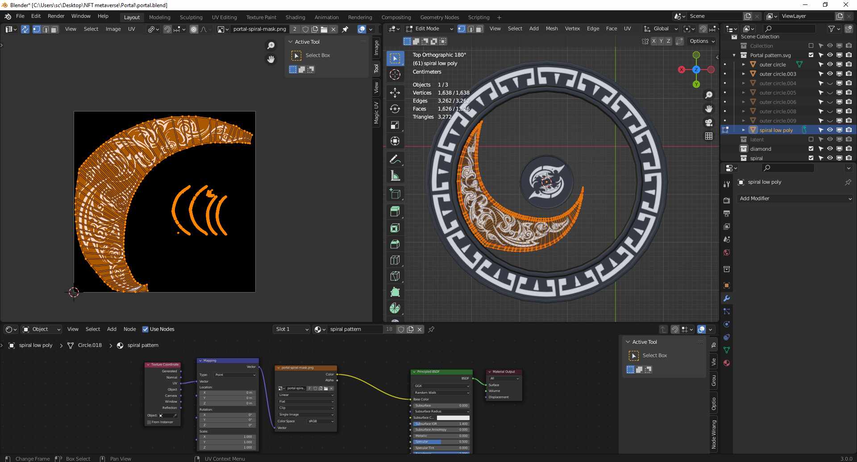
Task: Toggle visibility of spiral low poly
Action: pos(830,130)
